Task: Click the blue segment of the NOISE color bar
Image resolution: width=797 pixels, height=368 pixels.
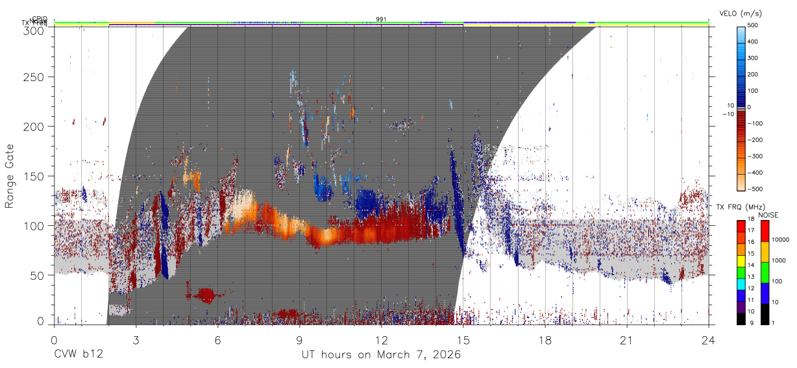Action: pyautogui.click(x=765, y=293)
